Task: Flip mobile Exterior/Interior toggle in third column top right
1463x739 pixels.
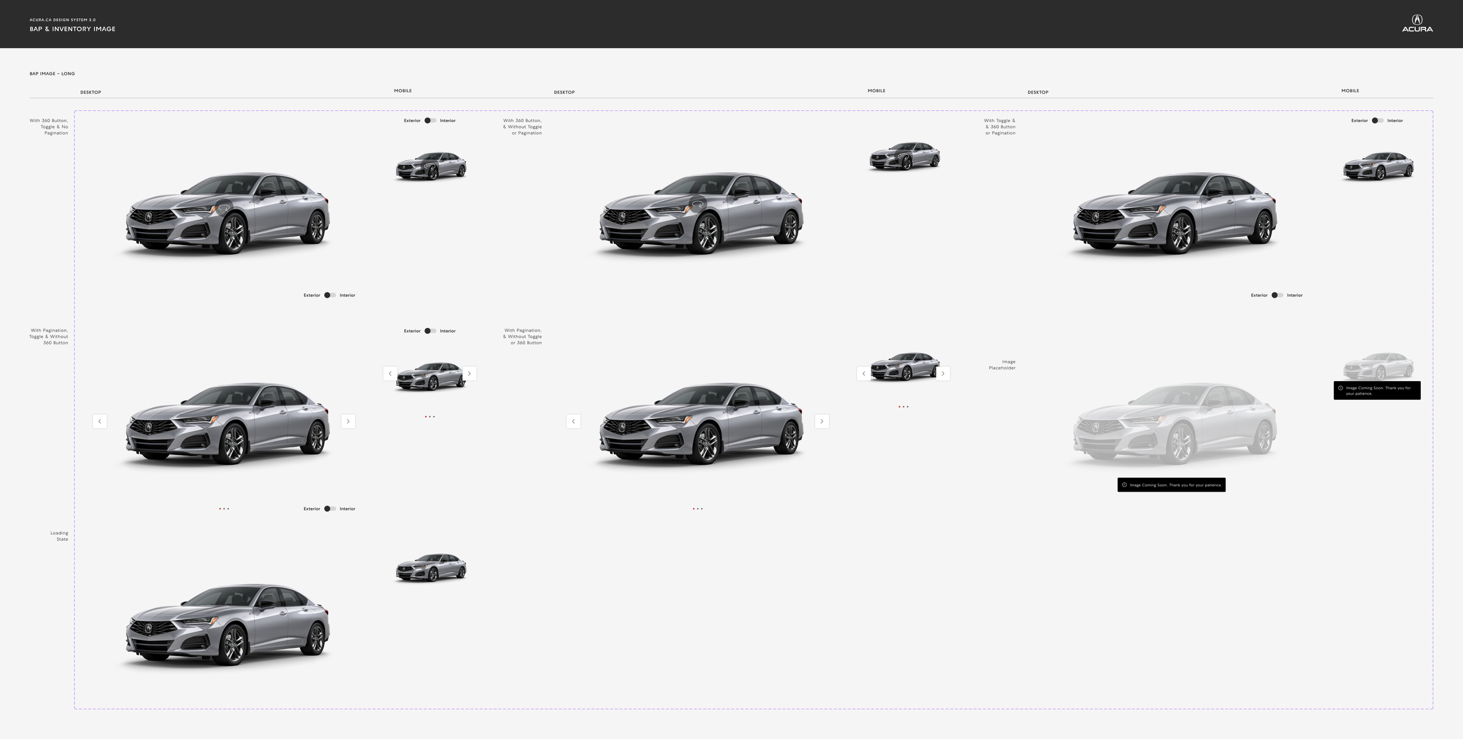Action: pyautogui.click(x=1378, y=120)
